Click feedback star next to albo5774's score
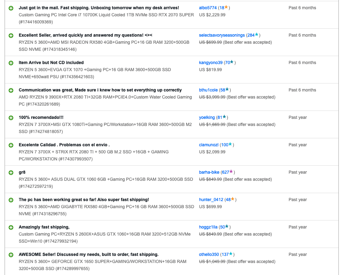Image resolution: width=344 pixels, height=275 pixels. pos(226,7)
